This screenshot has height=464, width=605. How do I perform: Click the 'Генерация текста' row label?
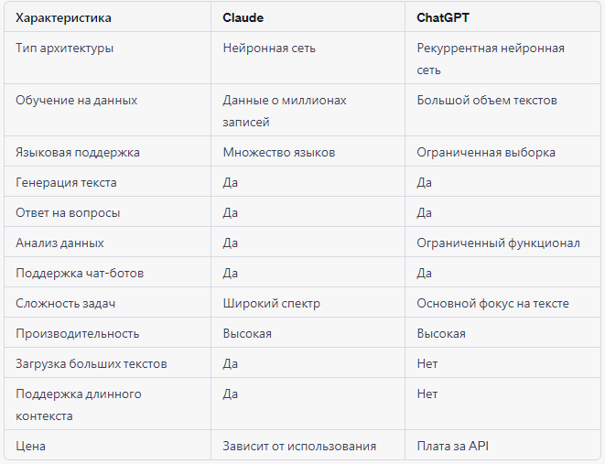pos(66,182)
